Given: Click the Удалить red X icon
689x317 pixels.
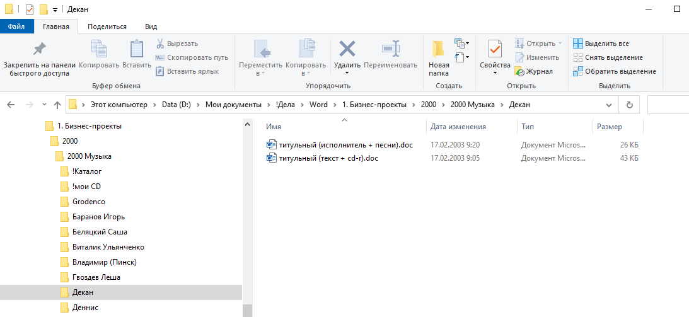Looking at the screenshot, I should point(347,49).
